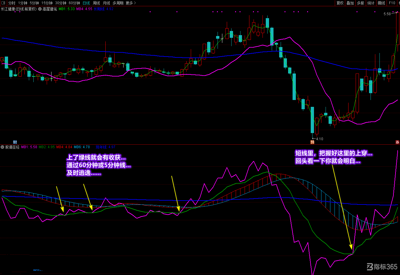Image resolution: width=400 pixels, height=275 pixels.
Task: Click sub-chart MB4: 4.84 value
Action: click(x=64, y=147)
